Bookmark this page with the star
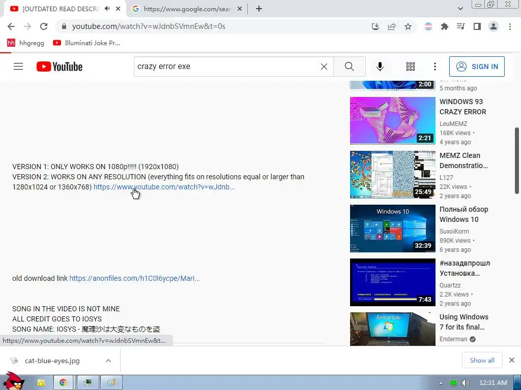This screenshot has height=390, width=521. (408, 26)
